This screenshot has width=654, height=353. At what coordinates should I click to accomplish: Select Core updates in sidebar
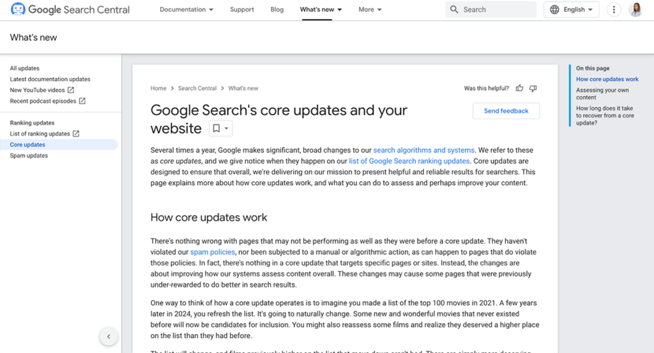click(59, 145)
